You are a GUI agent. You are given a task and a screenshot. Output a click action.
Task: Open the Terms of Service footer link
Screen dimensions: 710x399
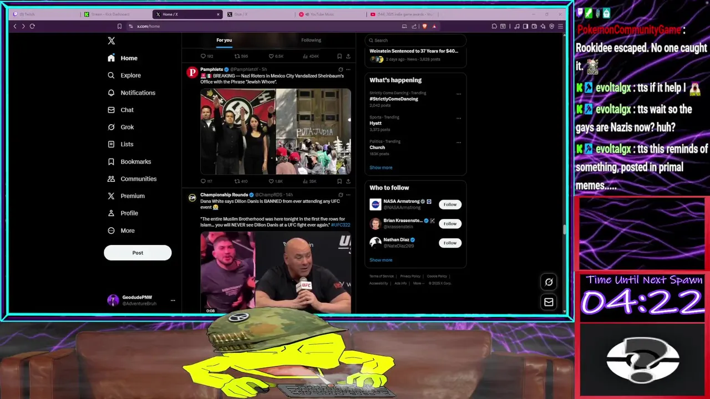click(x=382, y=276)
